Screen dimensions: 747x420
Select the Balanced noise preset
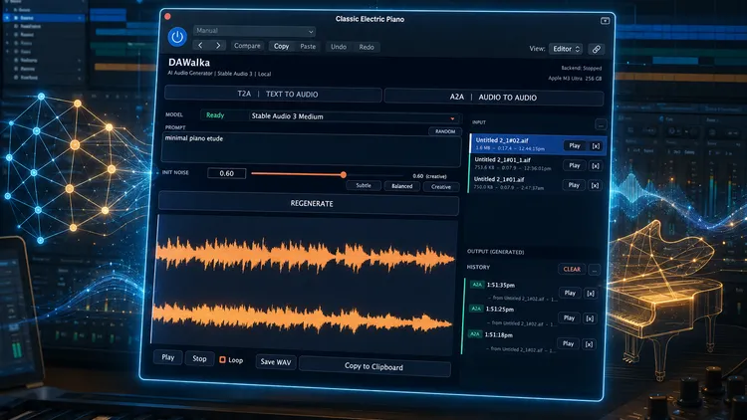pyautogui.click(x=402, y=186)
